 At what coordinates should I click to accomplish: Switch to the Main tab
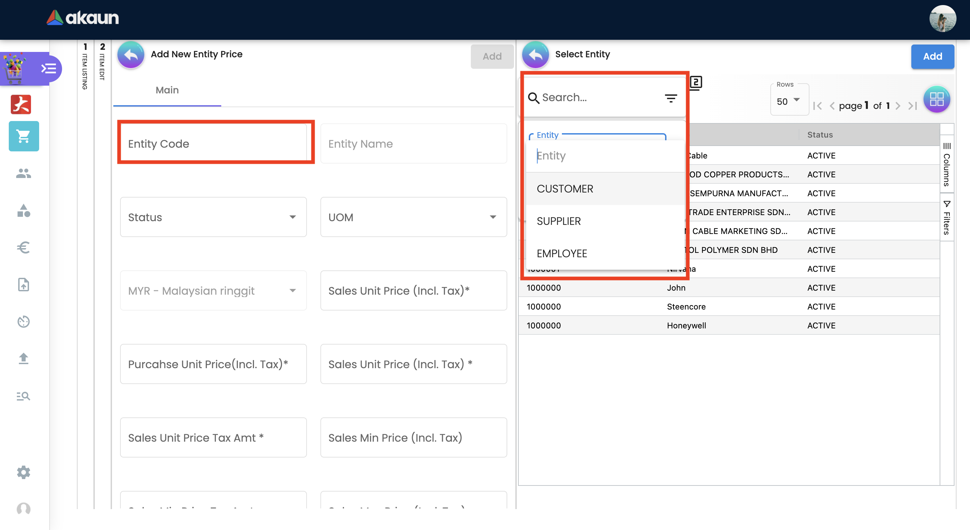pos(167,90)
